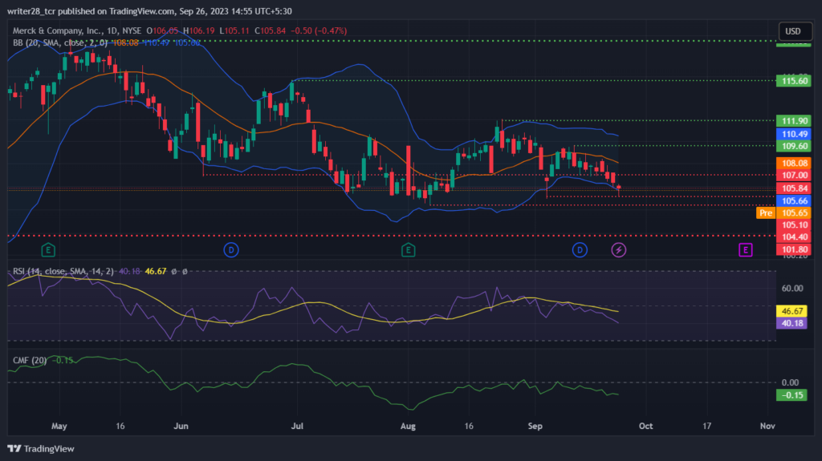Click the May label on time axis

click(59, 426)
